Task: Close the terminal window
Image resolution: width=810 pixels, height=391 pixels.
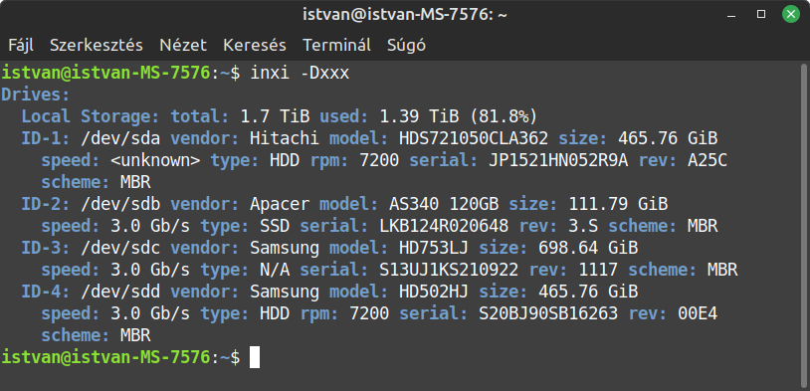Action: (790, 14)
